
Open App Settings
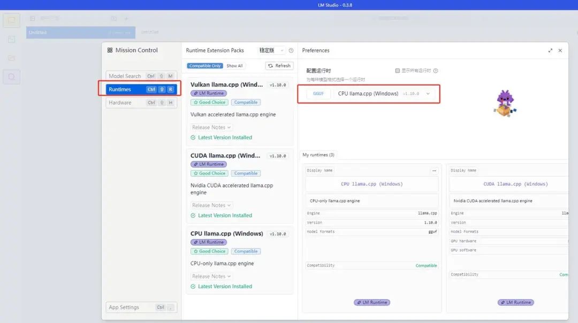(141, 307)
